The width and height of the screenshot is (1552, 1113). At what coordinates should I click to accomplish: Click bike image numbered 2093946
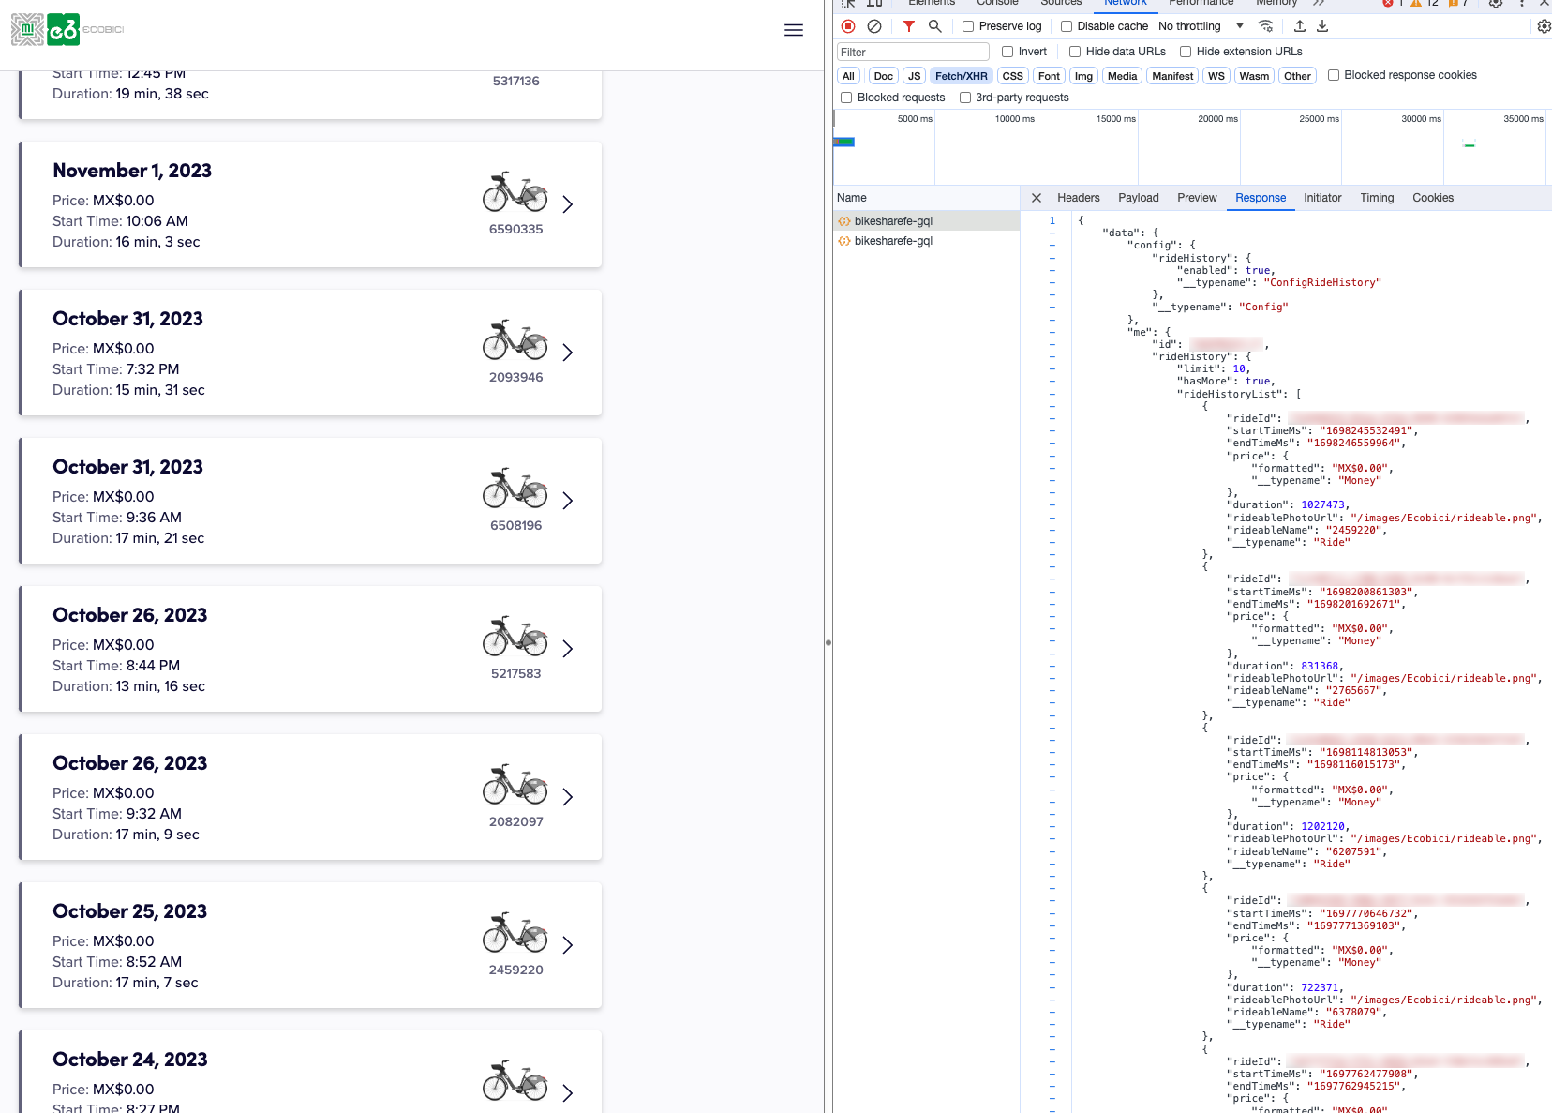coord(515,340)
